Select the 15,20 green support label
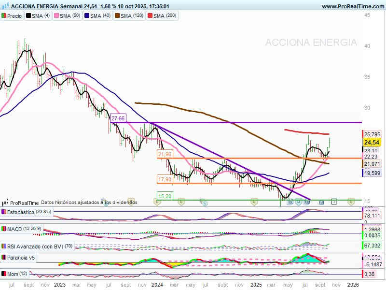The image size is (386, 290). point(164,196)
